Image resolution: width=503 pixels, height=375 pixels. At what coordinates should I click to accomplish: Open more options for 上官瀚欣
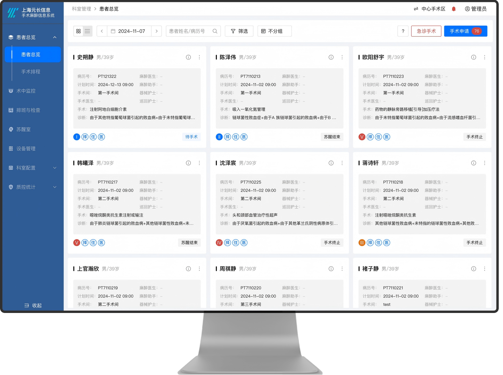coord(199,269)
